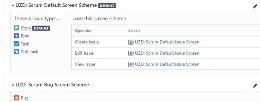The image size is (260, 102).
Task: Open the Create Issue screen link
Action: 167,42
